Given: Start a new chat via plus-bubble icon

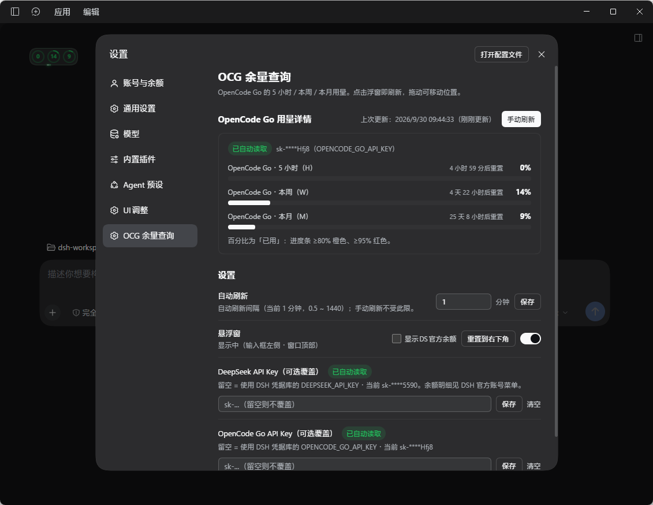Looking at the screenshot, I should tap(36, 12).
